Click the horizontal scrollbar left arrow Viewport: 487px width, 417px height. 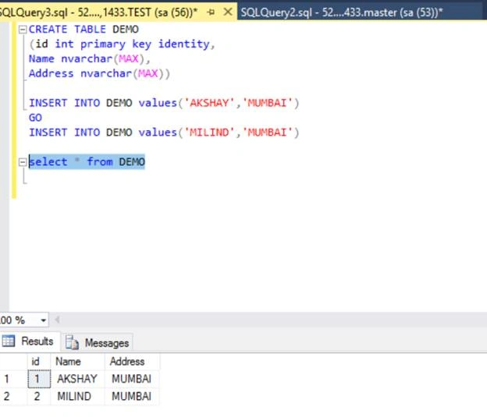click(x=57, y=320)
